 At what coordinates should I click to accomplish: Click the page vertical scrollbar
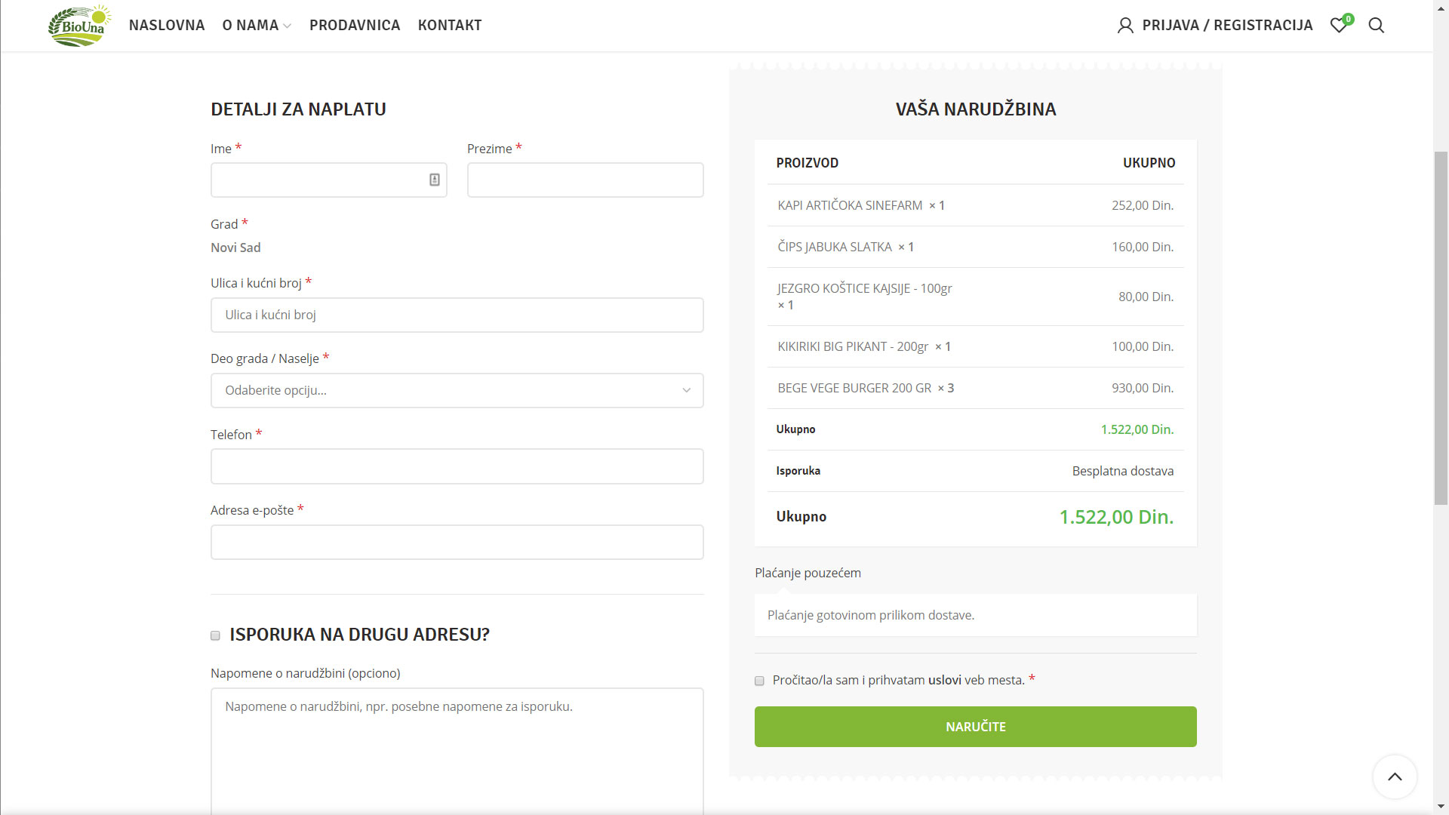click(1441, 328)
